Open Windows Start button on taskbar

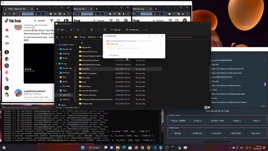pos(83,148)
